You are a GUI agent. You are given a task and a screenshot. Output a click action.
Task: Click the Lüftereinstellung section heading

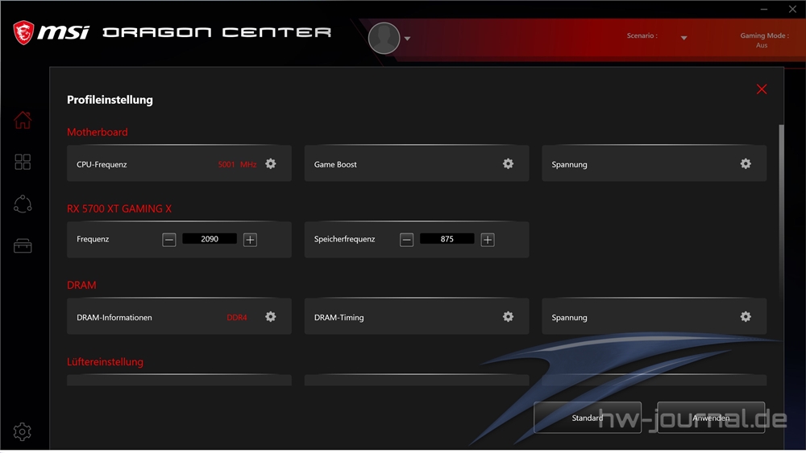(105, 362)
